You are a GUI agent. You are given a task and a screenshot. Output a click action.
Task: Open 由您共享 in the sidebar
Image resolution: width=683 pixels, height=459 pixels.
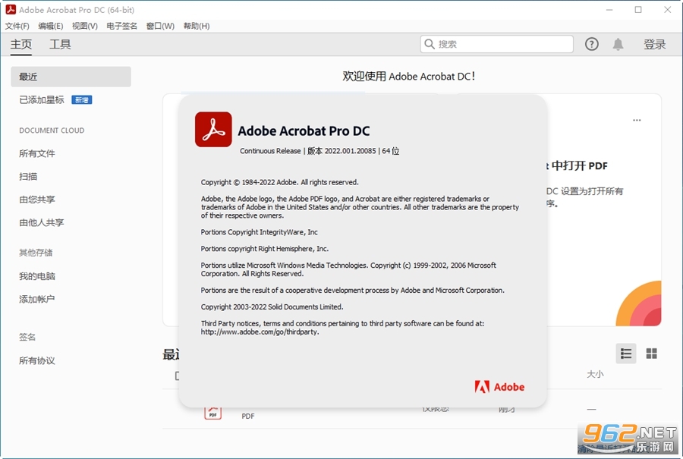(37, 200)
